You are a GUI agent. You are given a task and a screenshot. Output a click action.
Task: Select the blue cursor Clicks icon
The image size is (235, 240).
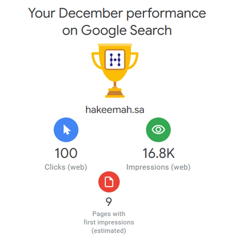66,130
